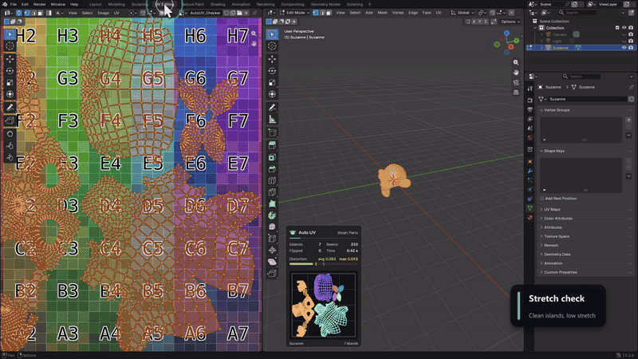Select the Measure tool in the 3D viewport
Viewport: 638px width, 359px height.
(272, 119)
